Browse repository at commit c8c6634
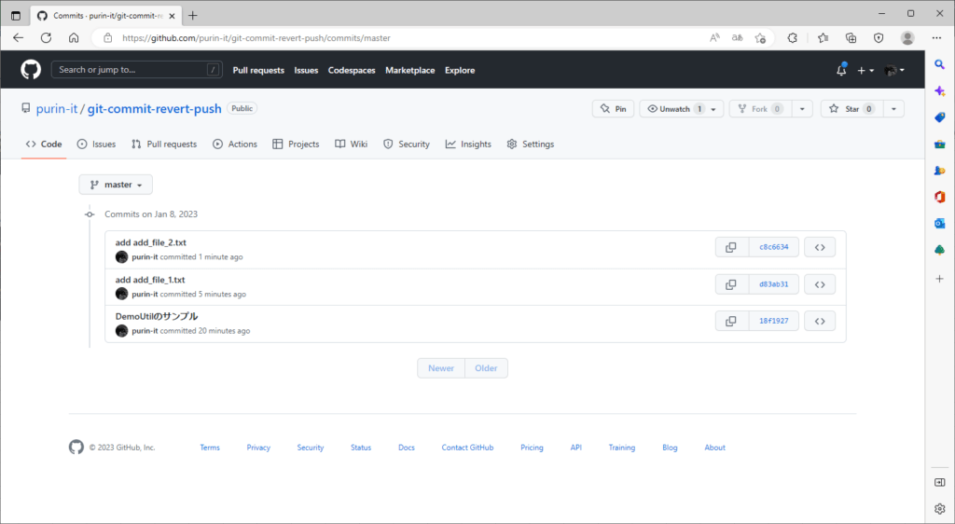Viewport: 955px width, 524px height. point(819,247)
